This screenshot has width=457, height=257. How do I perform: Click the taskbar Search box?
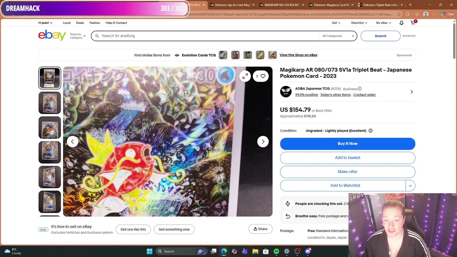tap(181, 251)
